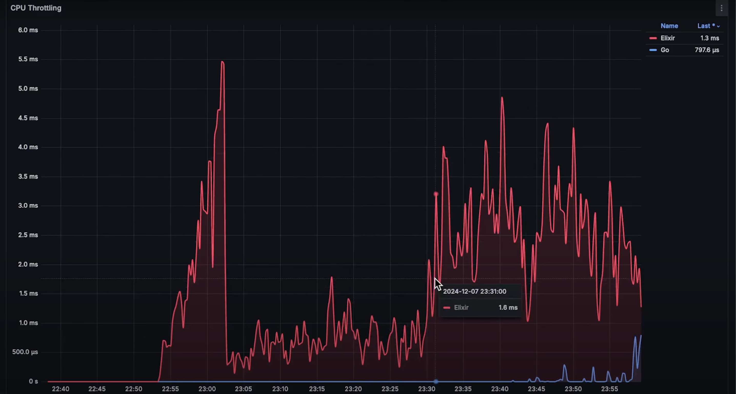Image resolution: width=736 pixels, height=394 pixels.
Task: Click the 6.0 ms y-axis label
Action: pyautogui.click(x=28, y=30)
